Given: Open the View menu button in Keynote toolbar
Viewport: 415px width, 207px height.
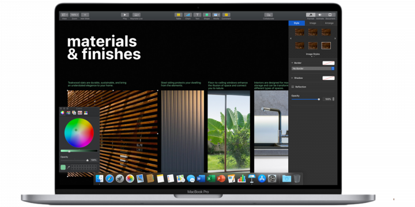Looking at the screenshot, I should [x=65, y=15].
